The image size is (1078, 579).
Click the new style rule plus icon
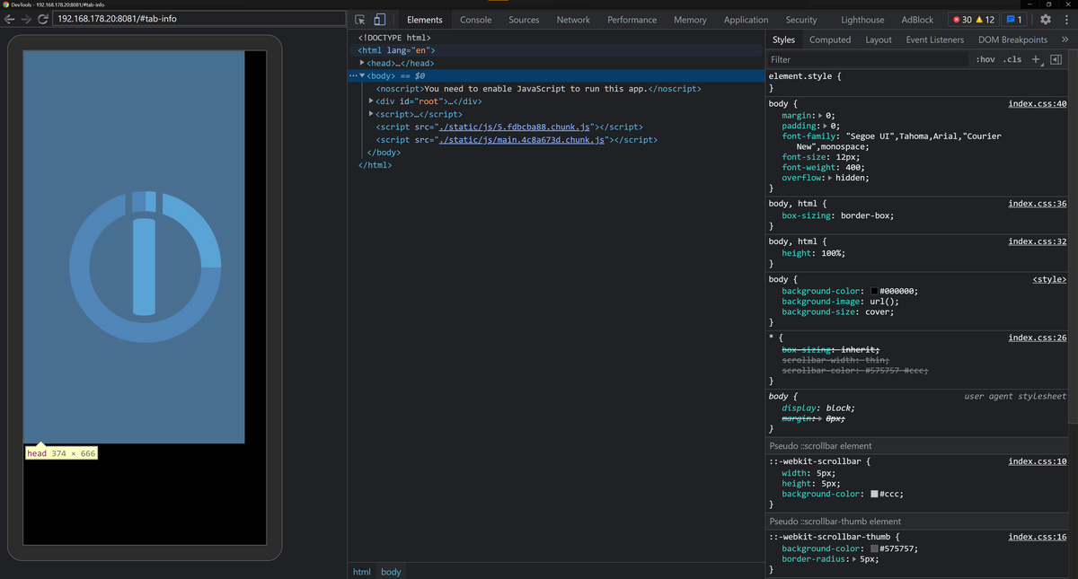coord(1035,59)
